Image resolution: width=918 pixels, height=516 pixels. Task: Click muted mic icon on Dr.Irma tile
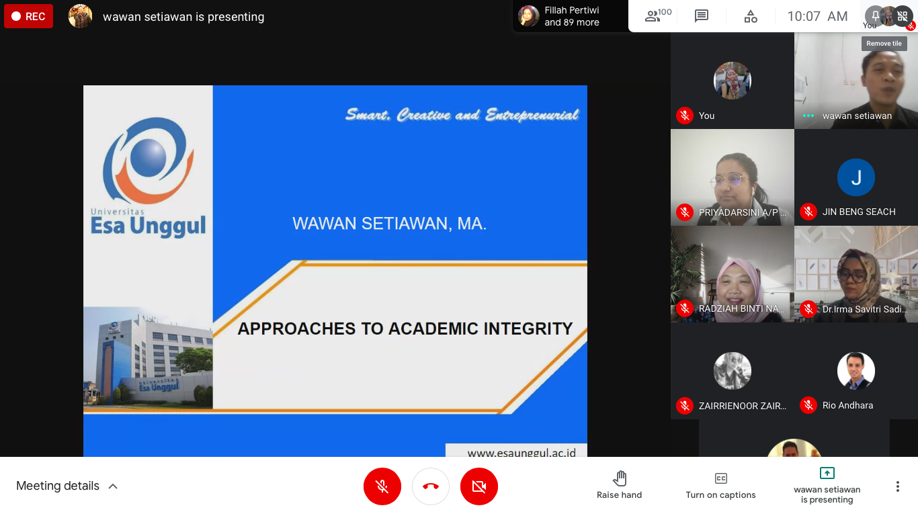click(808, 309)
